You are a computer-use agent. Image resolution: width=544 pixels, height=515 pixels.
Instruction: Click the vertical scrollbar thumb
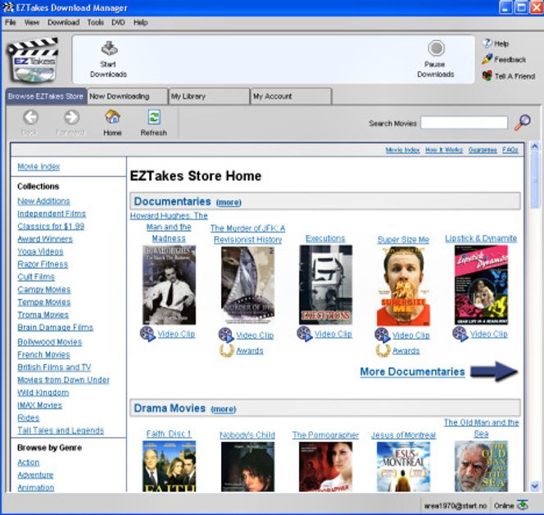pos(535,180)
